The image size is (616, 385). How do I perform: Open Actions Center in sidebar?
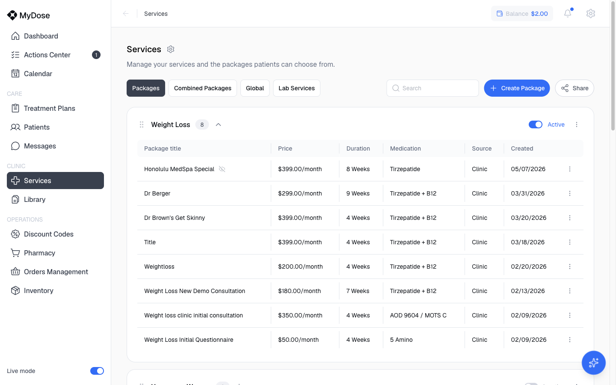pyautogui.click(x=55, y=55)
